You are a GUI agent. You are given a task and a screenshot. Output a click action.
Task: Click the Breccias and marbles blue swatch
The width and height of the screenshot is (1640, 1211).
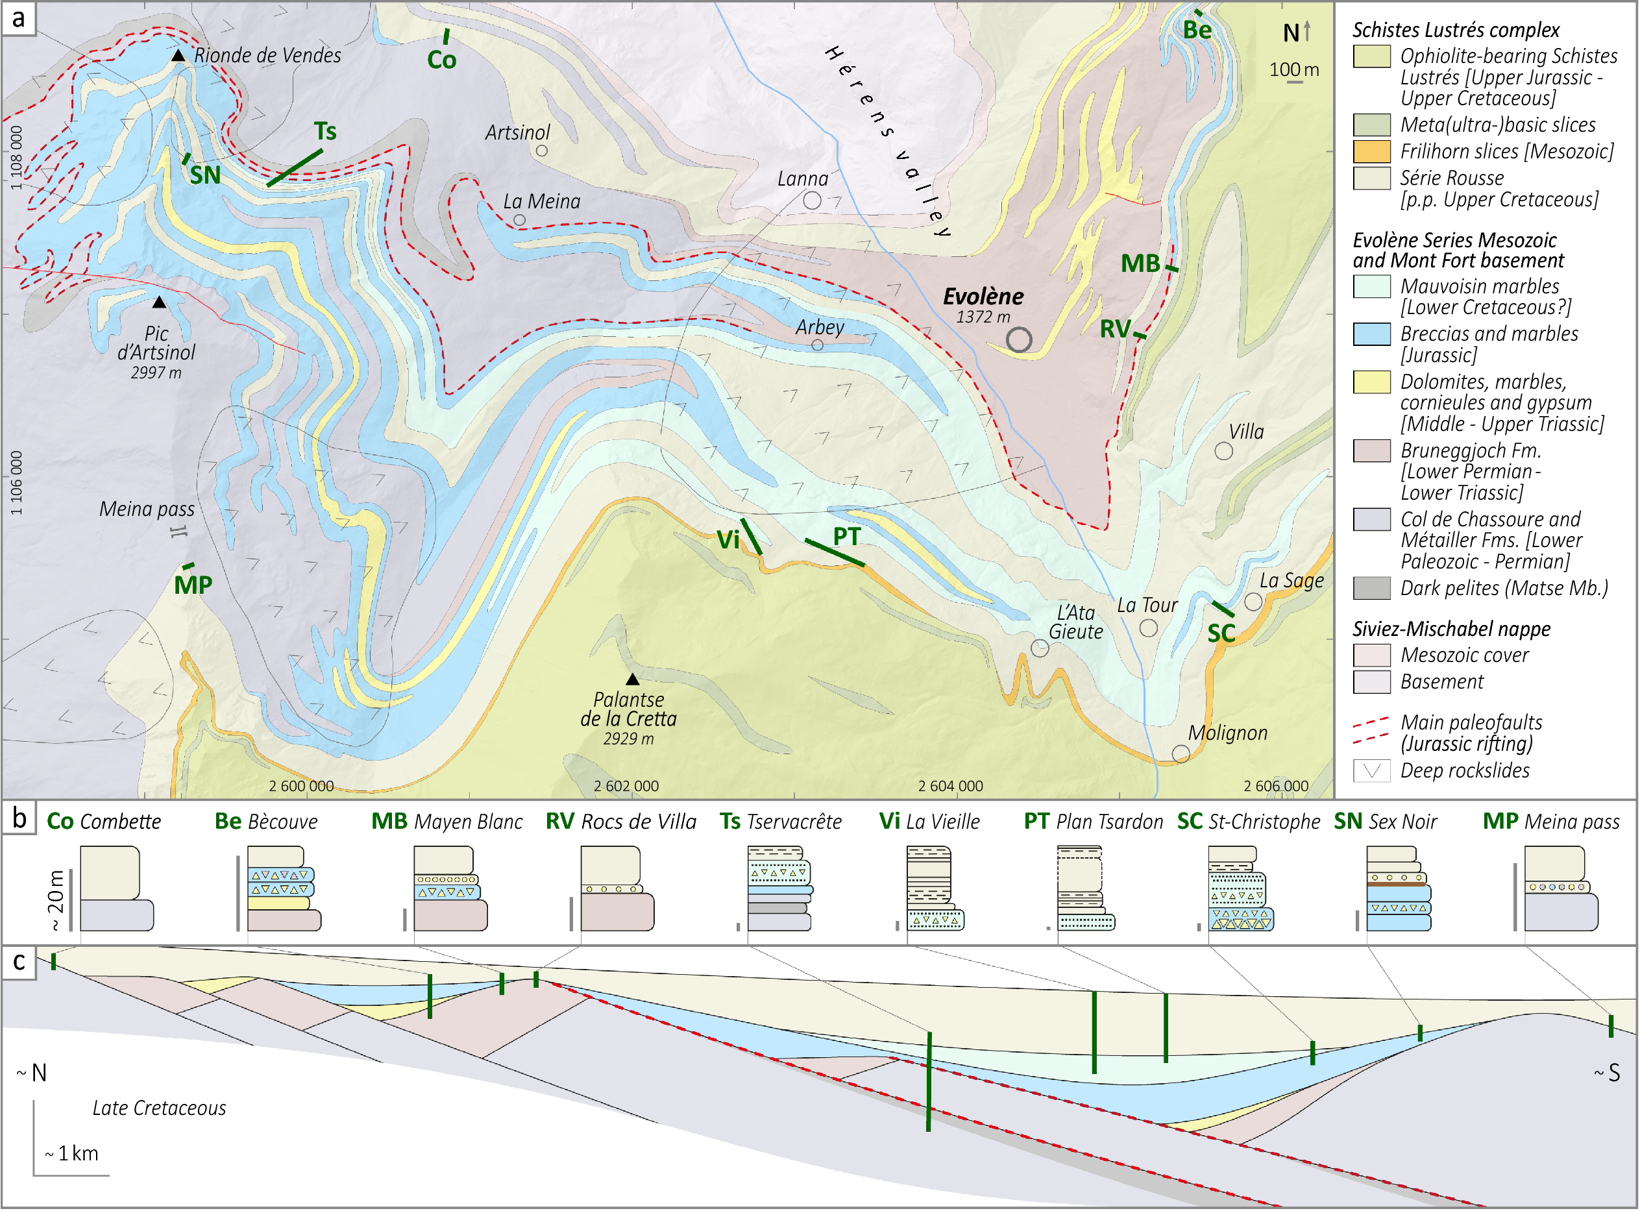[x=1372, y=334]
